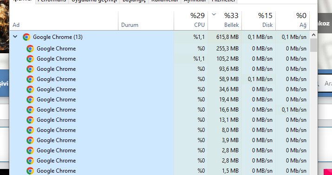332x175 pixels.
Task: Sort by the Ağ network column
Action: coord(293,20)
